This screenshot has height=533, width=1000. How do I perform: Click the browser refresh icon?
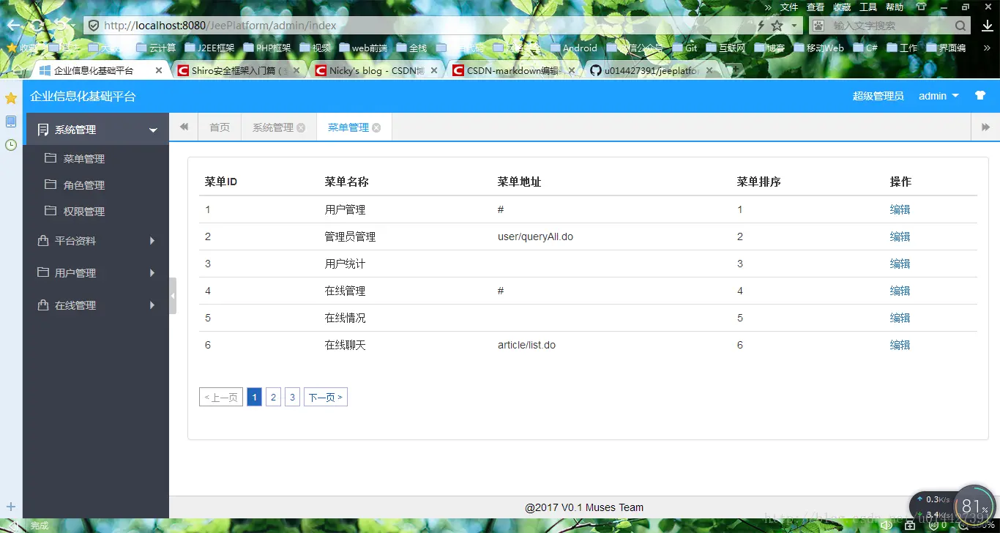click(35, 24)
